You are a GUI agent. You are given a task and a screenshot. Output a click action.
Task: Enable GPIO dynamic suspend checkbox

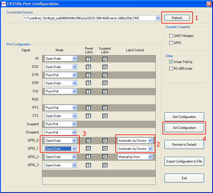(x=171, y=43)
